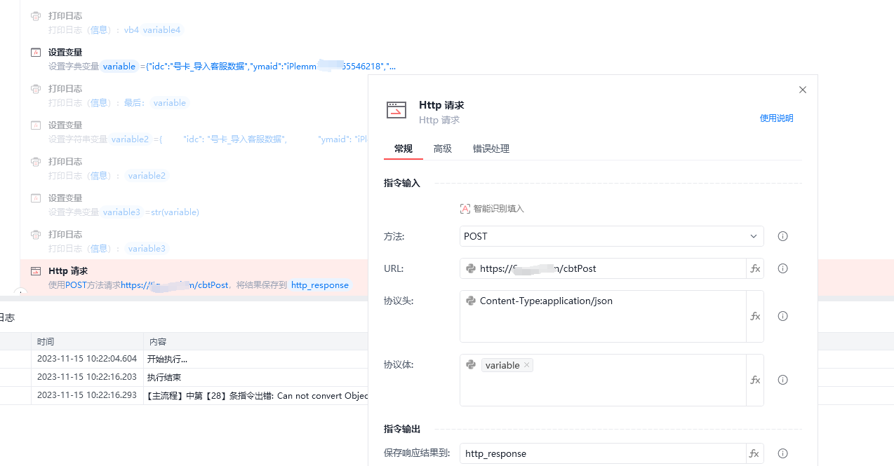Click the info icon beside 保存响应结果到
894x466 pixels.
pos(783,453)
